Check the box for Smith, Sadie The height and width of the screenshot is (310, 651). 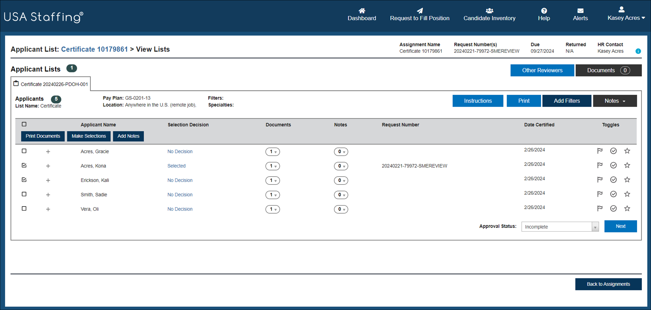pos(24,194)
